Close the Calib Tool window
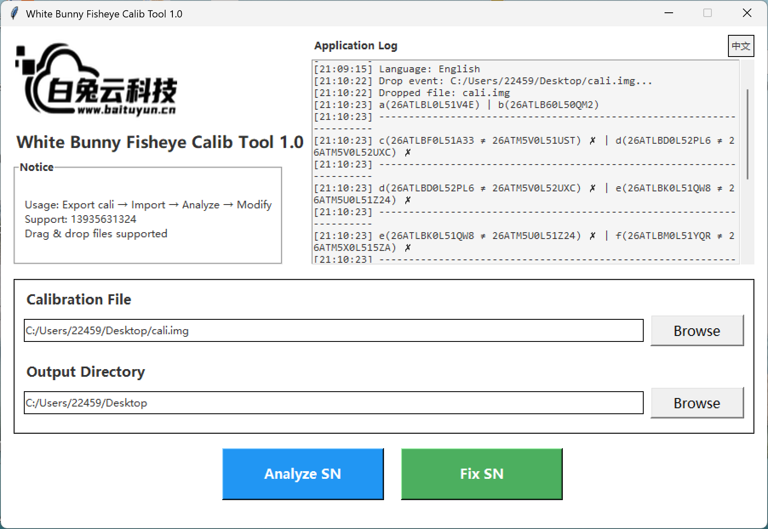Image resolution: width=768 pixels, height=529 pixels. pyautogui.click(x=747, y=13)
